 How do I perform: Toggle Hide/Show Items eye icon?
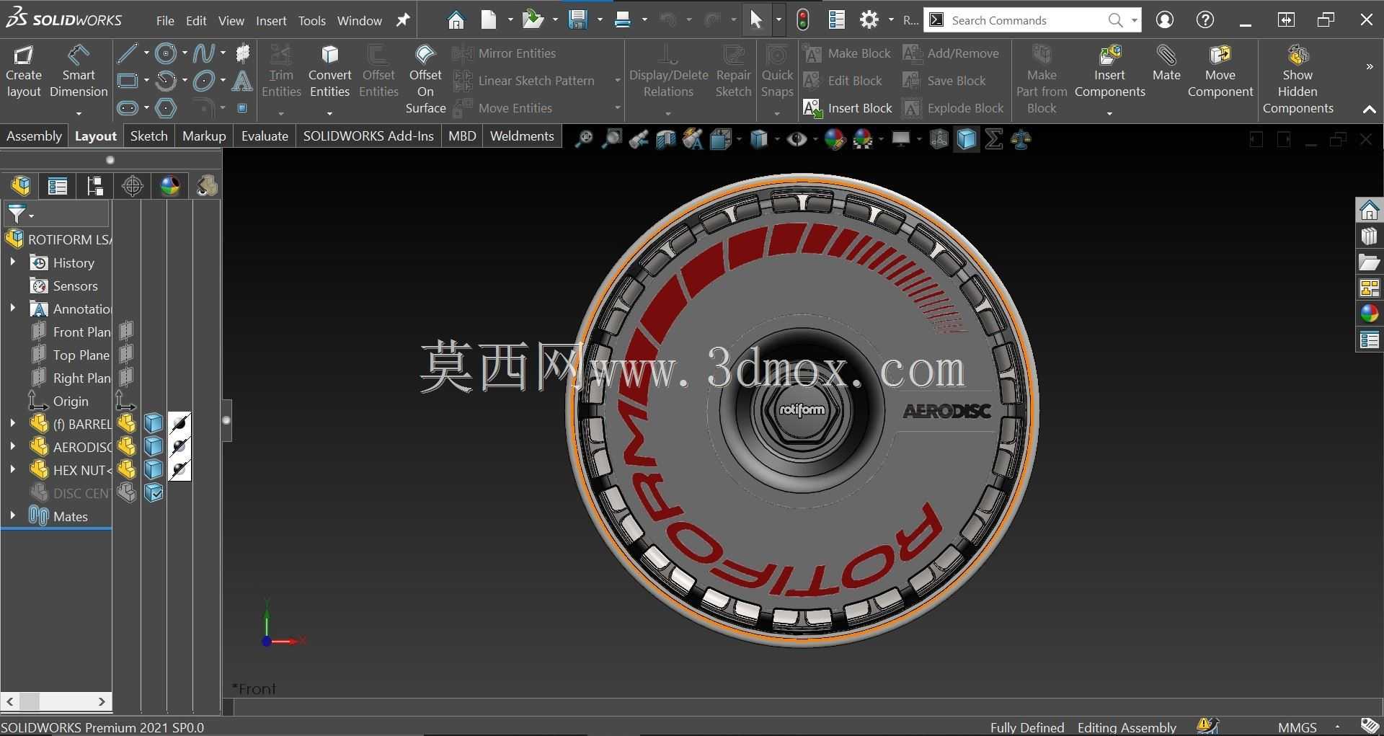797,139
